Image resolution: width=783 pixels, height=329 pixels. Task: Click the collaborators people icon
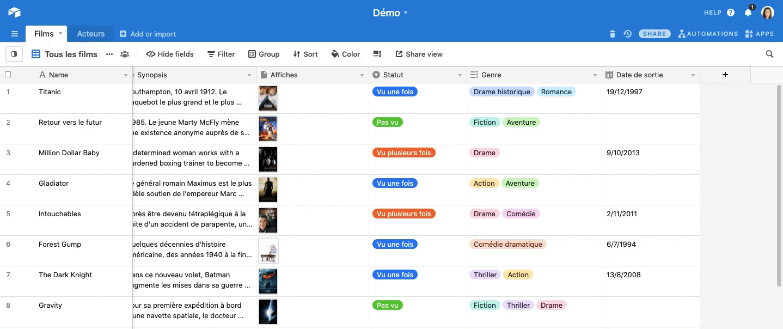click(125, 54)
